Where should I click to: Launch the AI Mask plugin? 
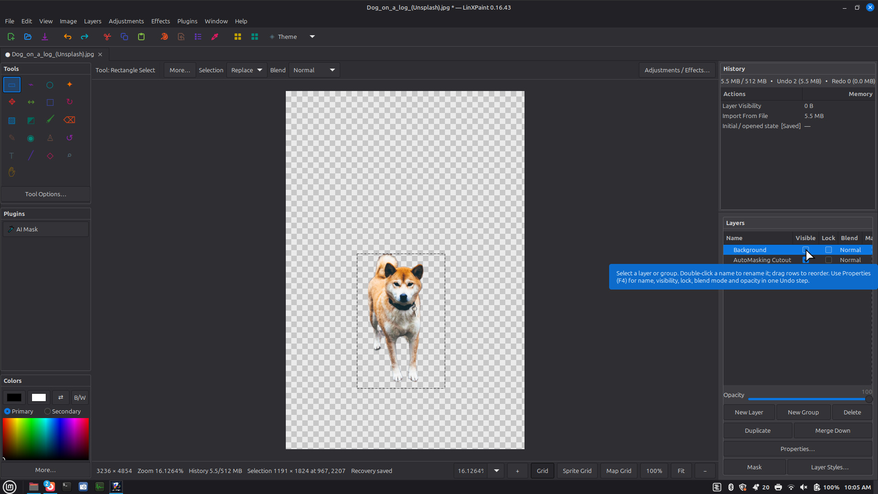(46, 229)
